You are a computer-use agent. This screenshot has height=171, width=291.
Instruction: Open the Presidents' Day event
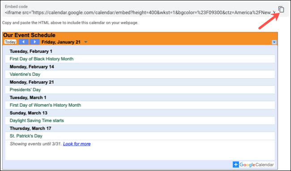[25, 90]
